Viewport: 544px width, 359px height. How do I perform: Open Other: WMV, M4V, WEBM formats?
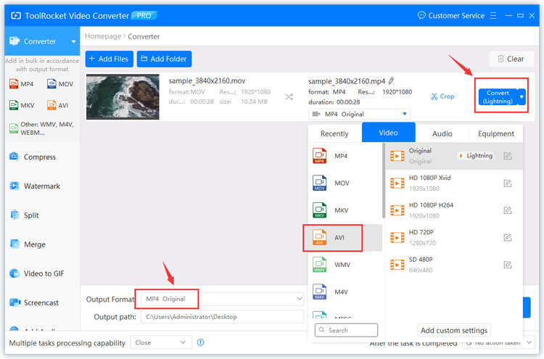click(x=42, y=128)
